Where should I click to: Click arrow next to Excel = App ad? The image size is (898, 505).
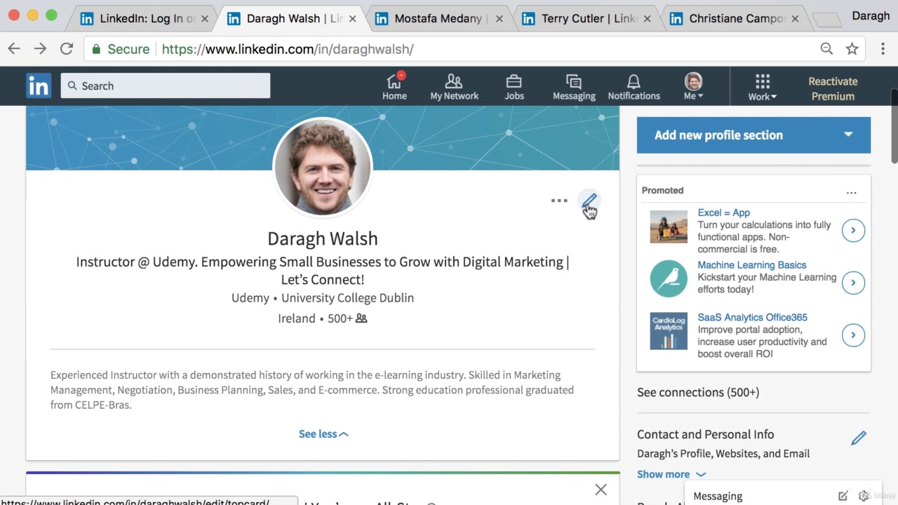pos(853,230)
